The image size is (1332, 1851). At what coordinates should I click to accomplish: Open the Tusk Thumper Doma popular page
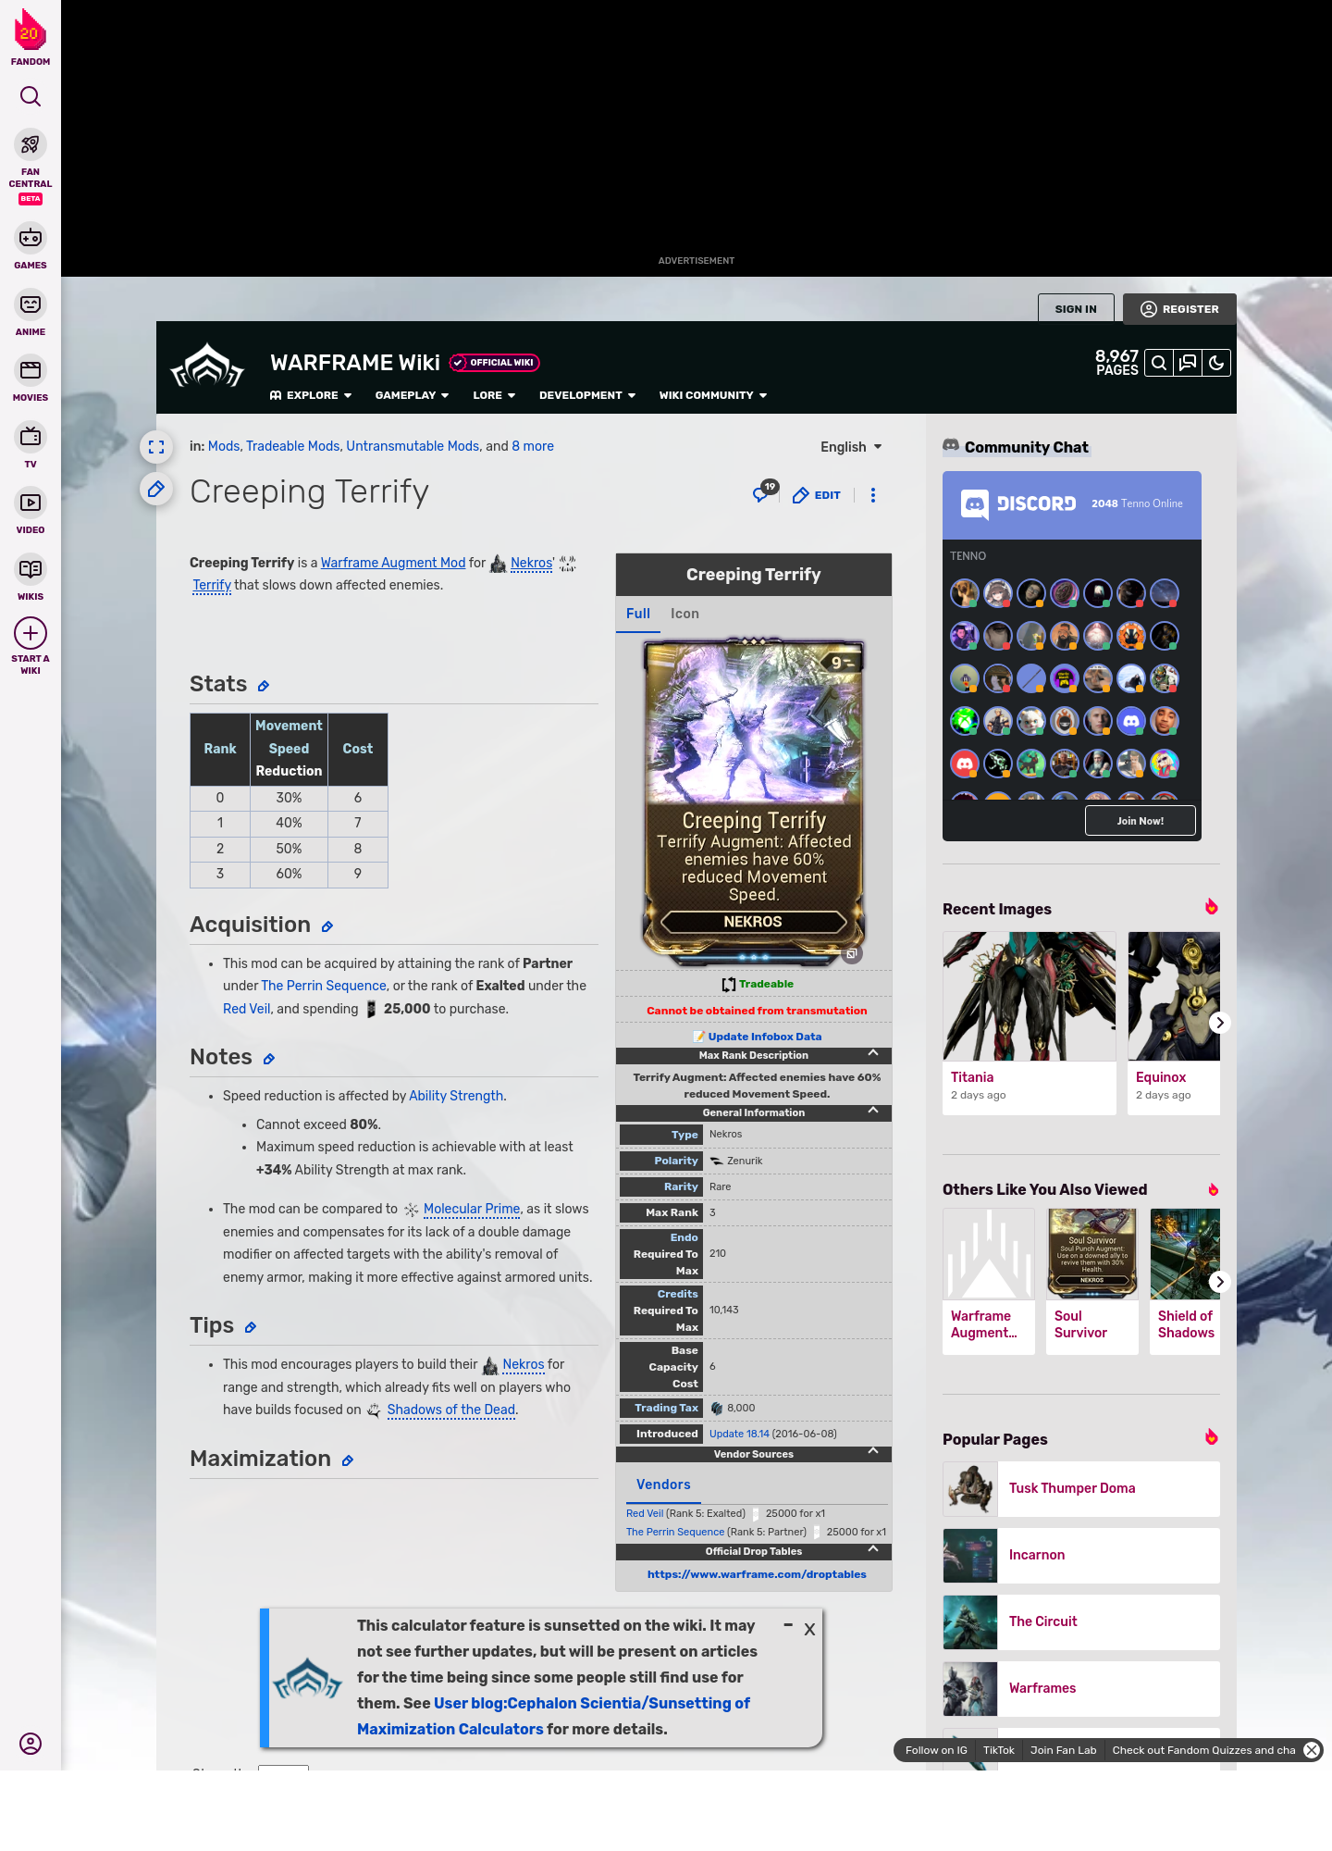1081,1488
